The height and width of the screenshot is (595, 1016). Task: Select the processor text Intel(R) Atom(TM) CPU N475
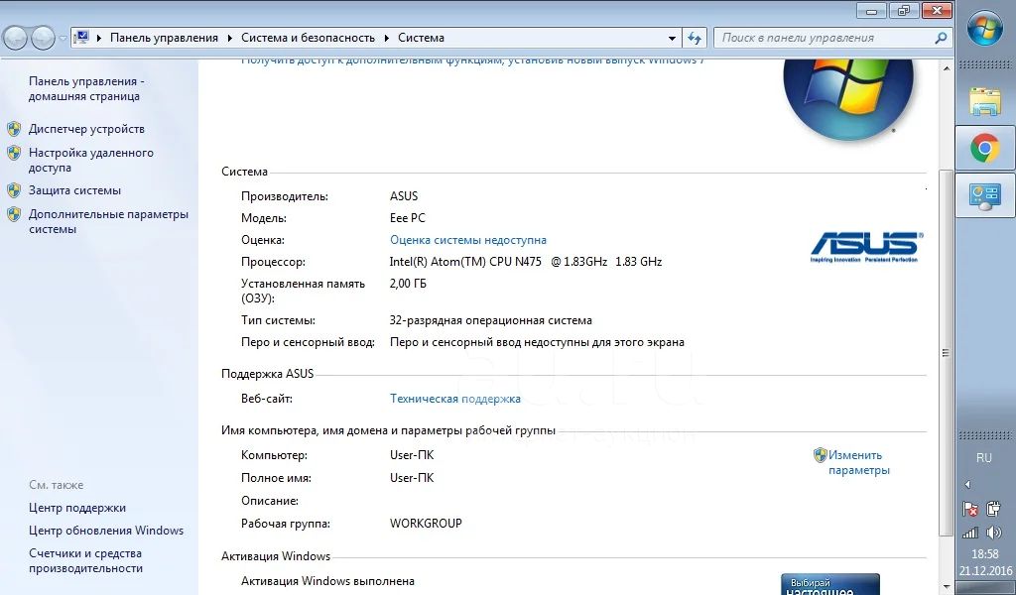tap(465, 262)
